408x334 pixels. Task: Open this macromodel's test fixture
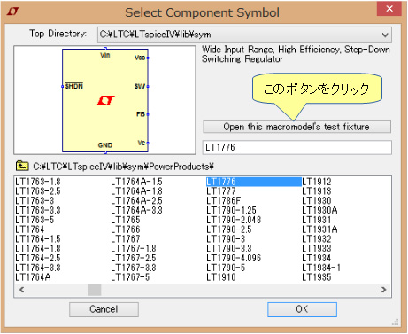pos(296,127)
